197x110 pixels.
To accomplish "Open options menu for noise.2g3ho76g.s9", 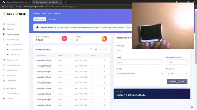I will [105, 60].
